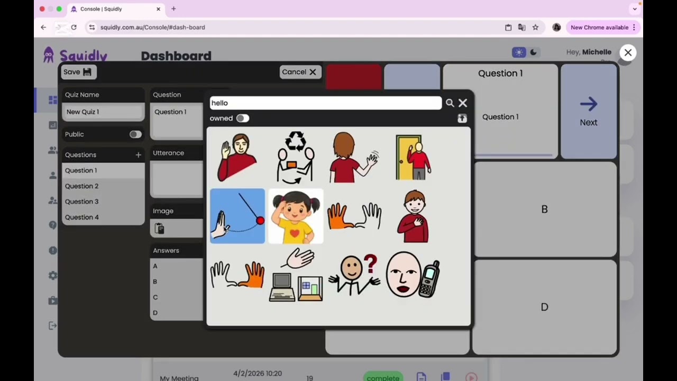Viewport: 677px width, 381px height.
Task: Click the Squidly logo
Action: pos(75,55)
